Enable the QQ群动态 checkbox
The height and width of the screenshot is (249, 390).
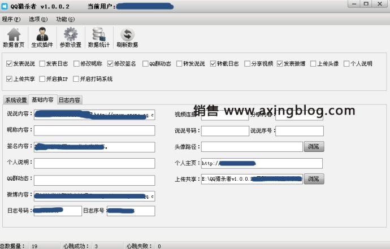(x=145, y=64)
